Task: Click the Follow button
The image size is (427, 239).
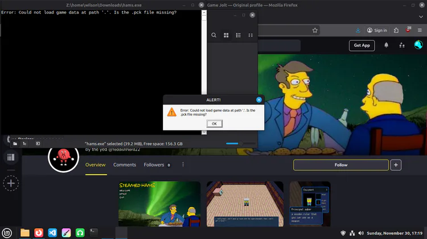Action: [341, 165]
